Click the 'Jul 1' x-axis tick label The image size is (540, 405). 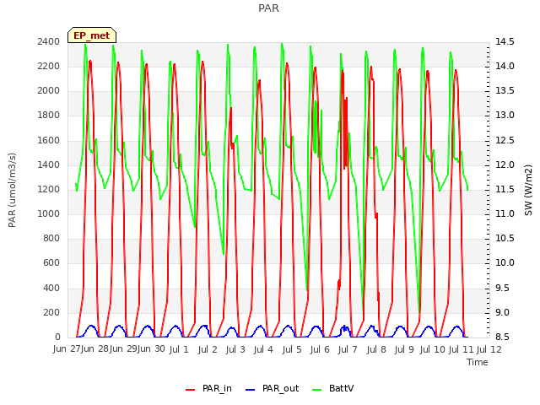click(x=179, y=349)
